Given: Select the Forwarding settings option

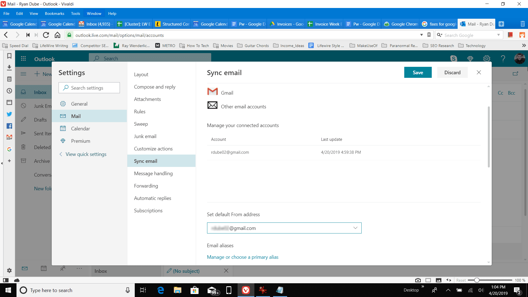Looking at the screenshot, I should (x=146, y=186).
